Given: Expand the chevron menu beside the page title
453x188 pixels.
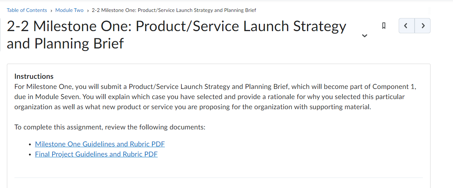Looking at the screenshot, I should click(x=365, y=35).
